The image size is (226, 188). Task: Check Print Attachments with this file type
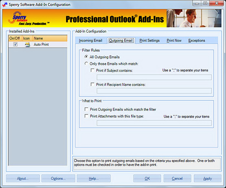click(x=86, y=116)
